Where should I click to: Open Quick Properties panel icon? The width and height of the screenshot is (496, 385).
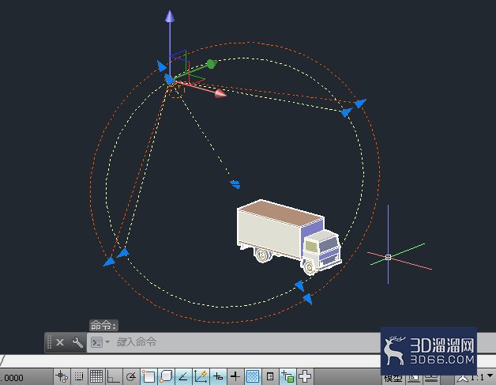tap(270, 376)
